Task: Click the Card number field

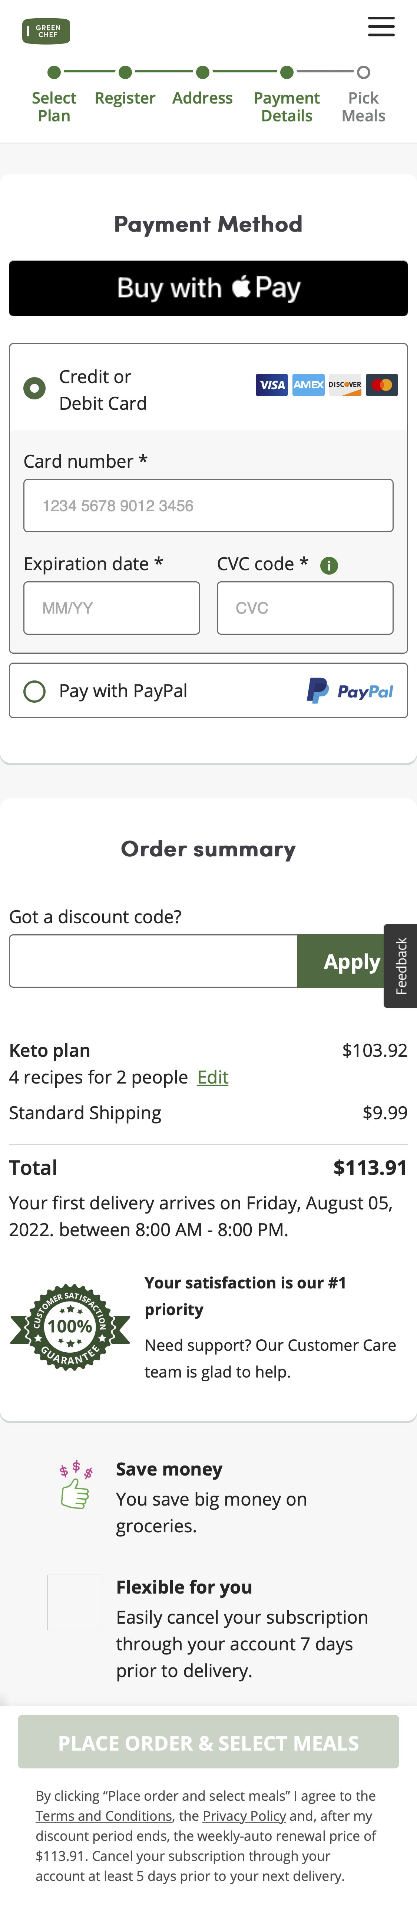Action: (x=208, y=506)
